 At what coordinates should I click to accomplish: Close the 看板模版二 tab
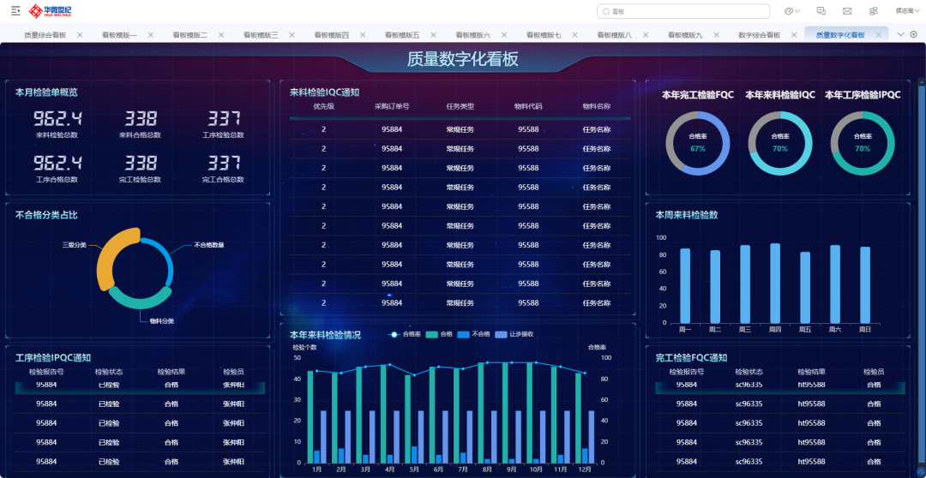(x=221, y=35)
